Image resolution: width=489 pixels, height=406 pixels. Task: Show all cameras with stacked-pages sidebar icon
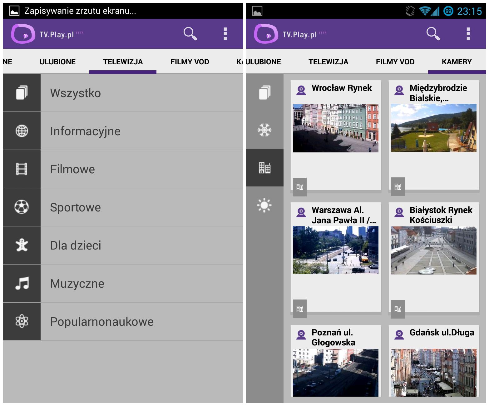(x=265, y=92)
